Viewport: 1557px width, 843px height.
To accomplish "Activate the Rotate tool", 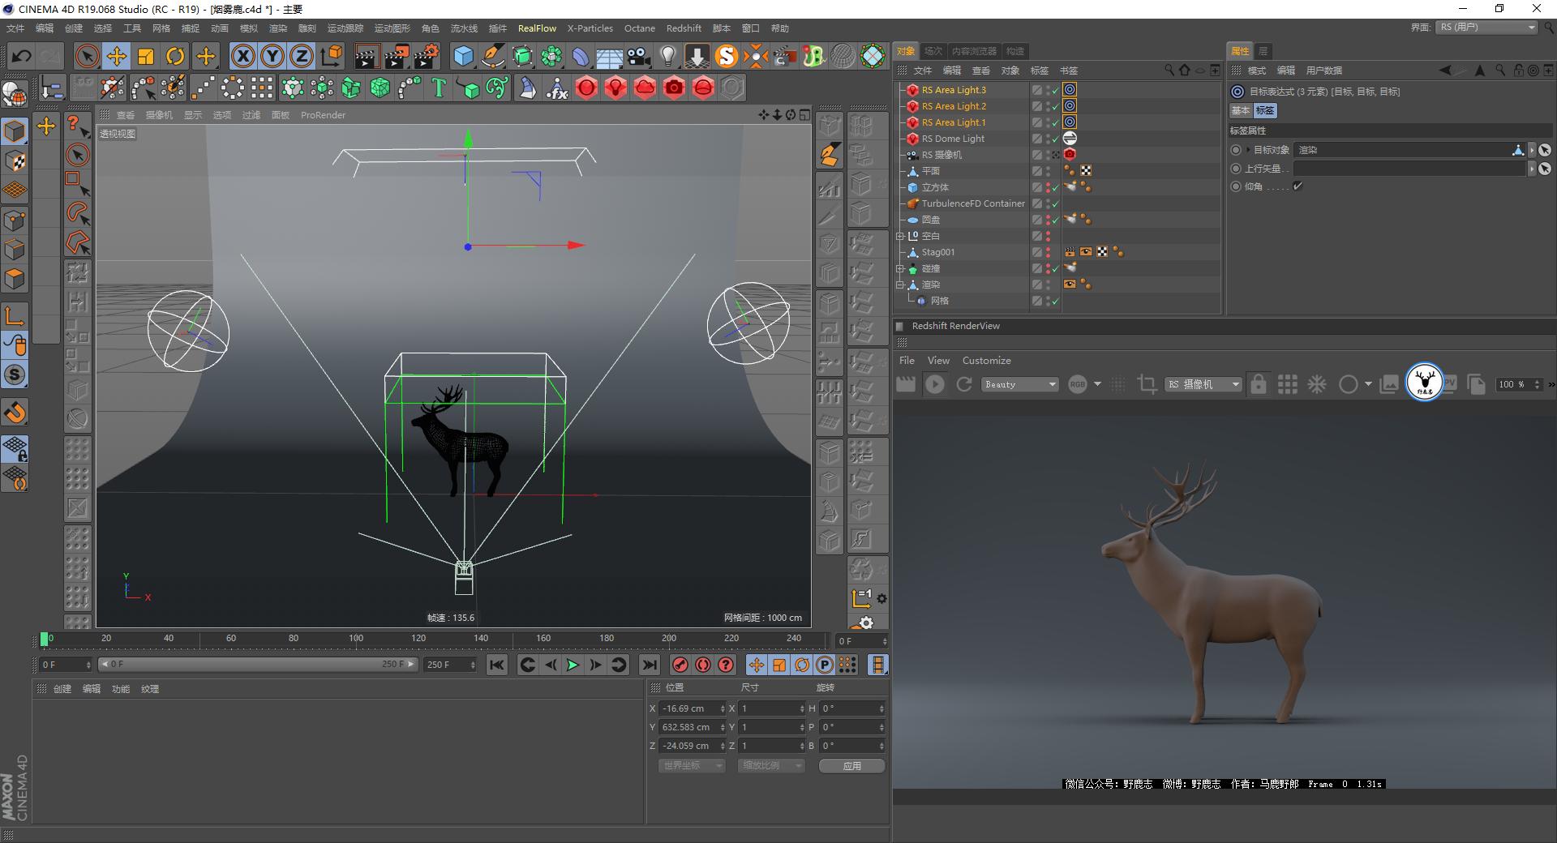I will 176,56.
